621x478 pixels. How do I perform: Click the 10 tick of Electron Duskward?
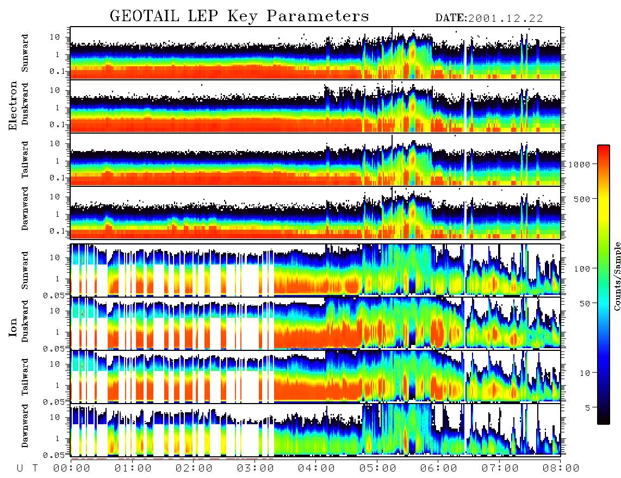click(x=54, y=90)
